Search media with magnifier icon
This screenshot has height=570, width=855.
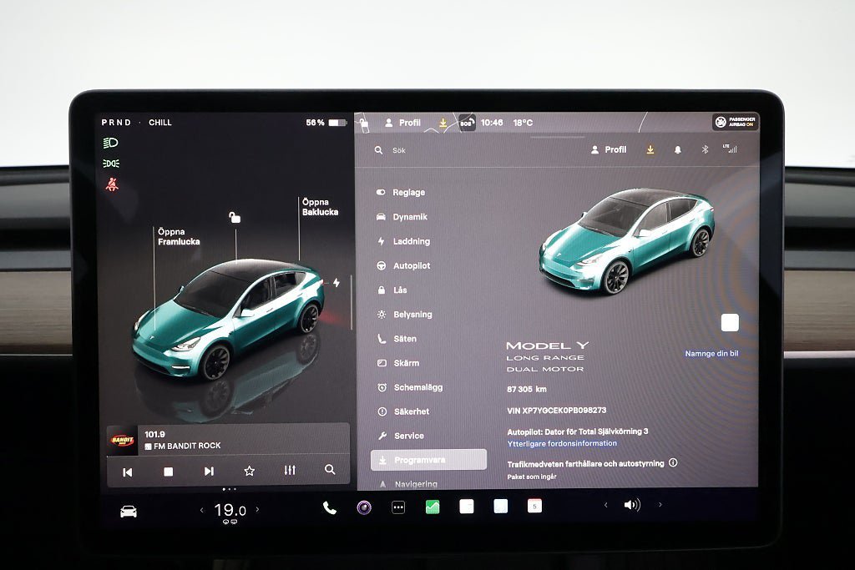pyautogui.click(x=330, y=469)
